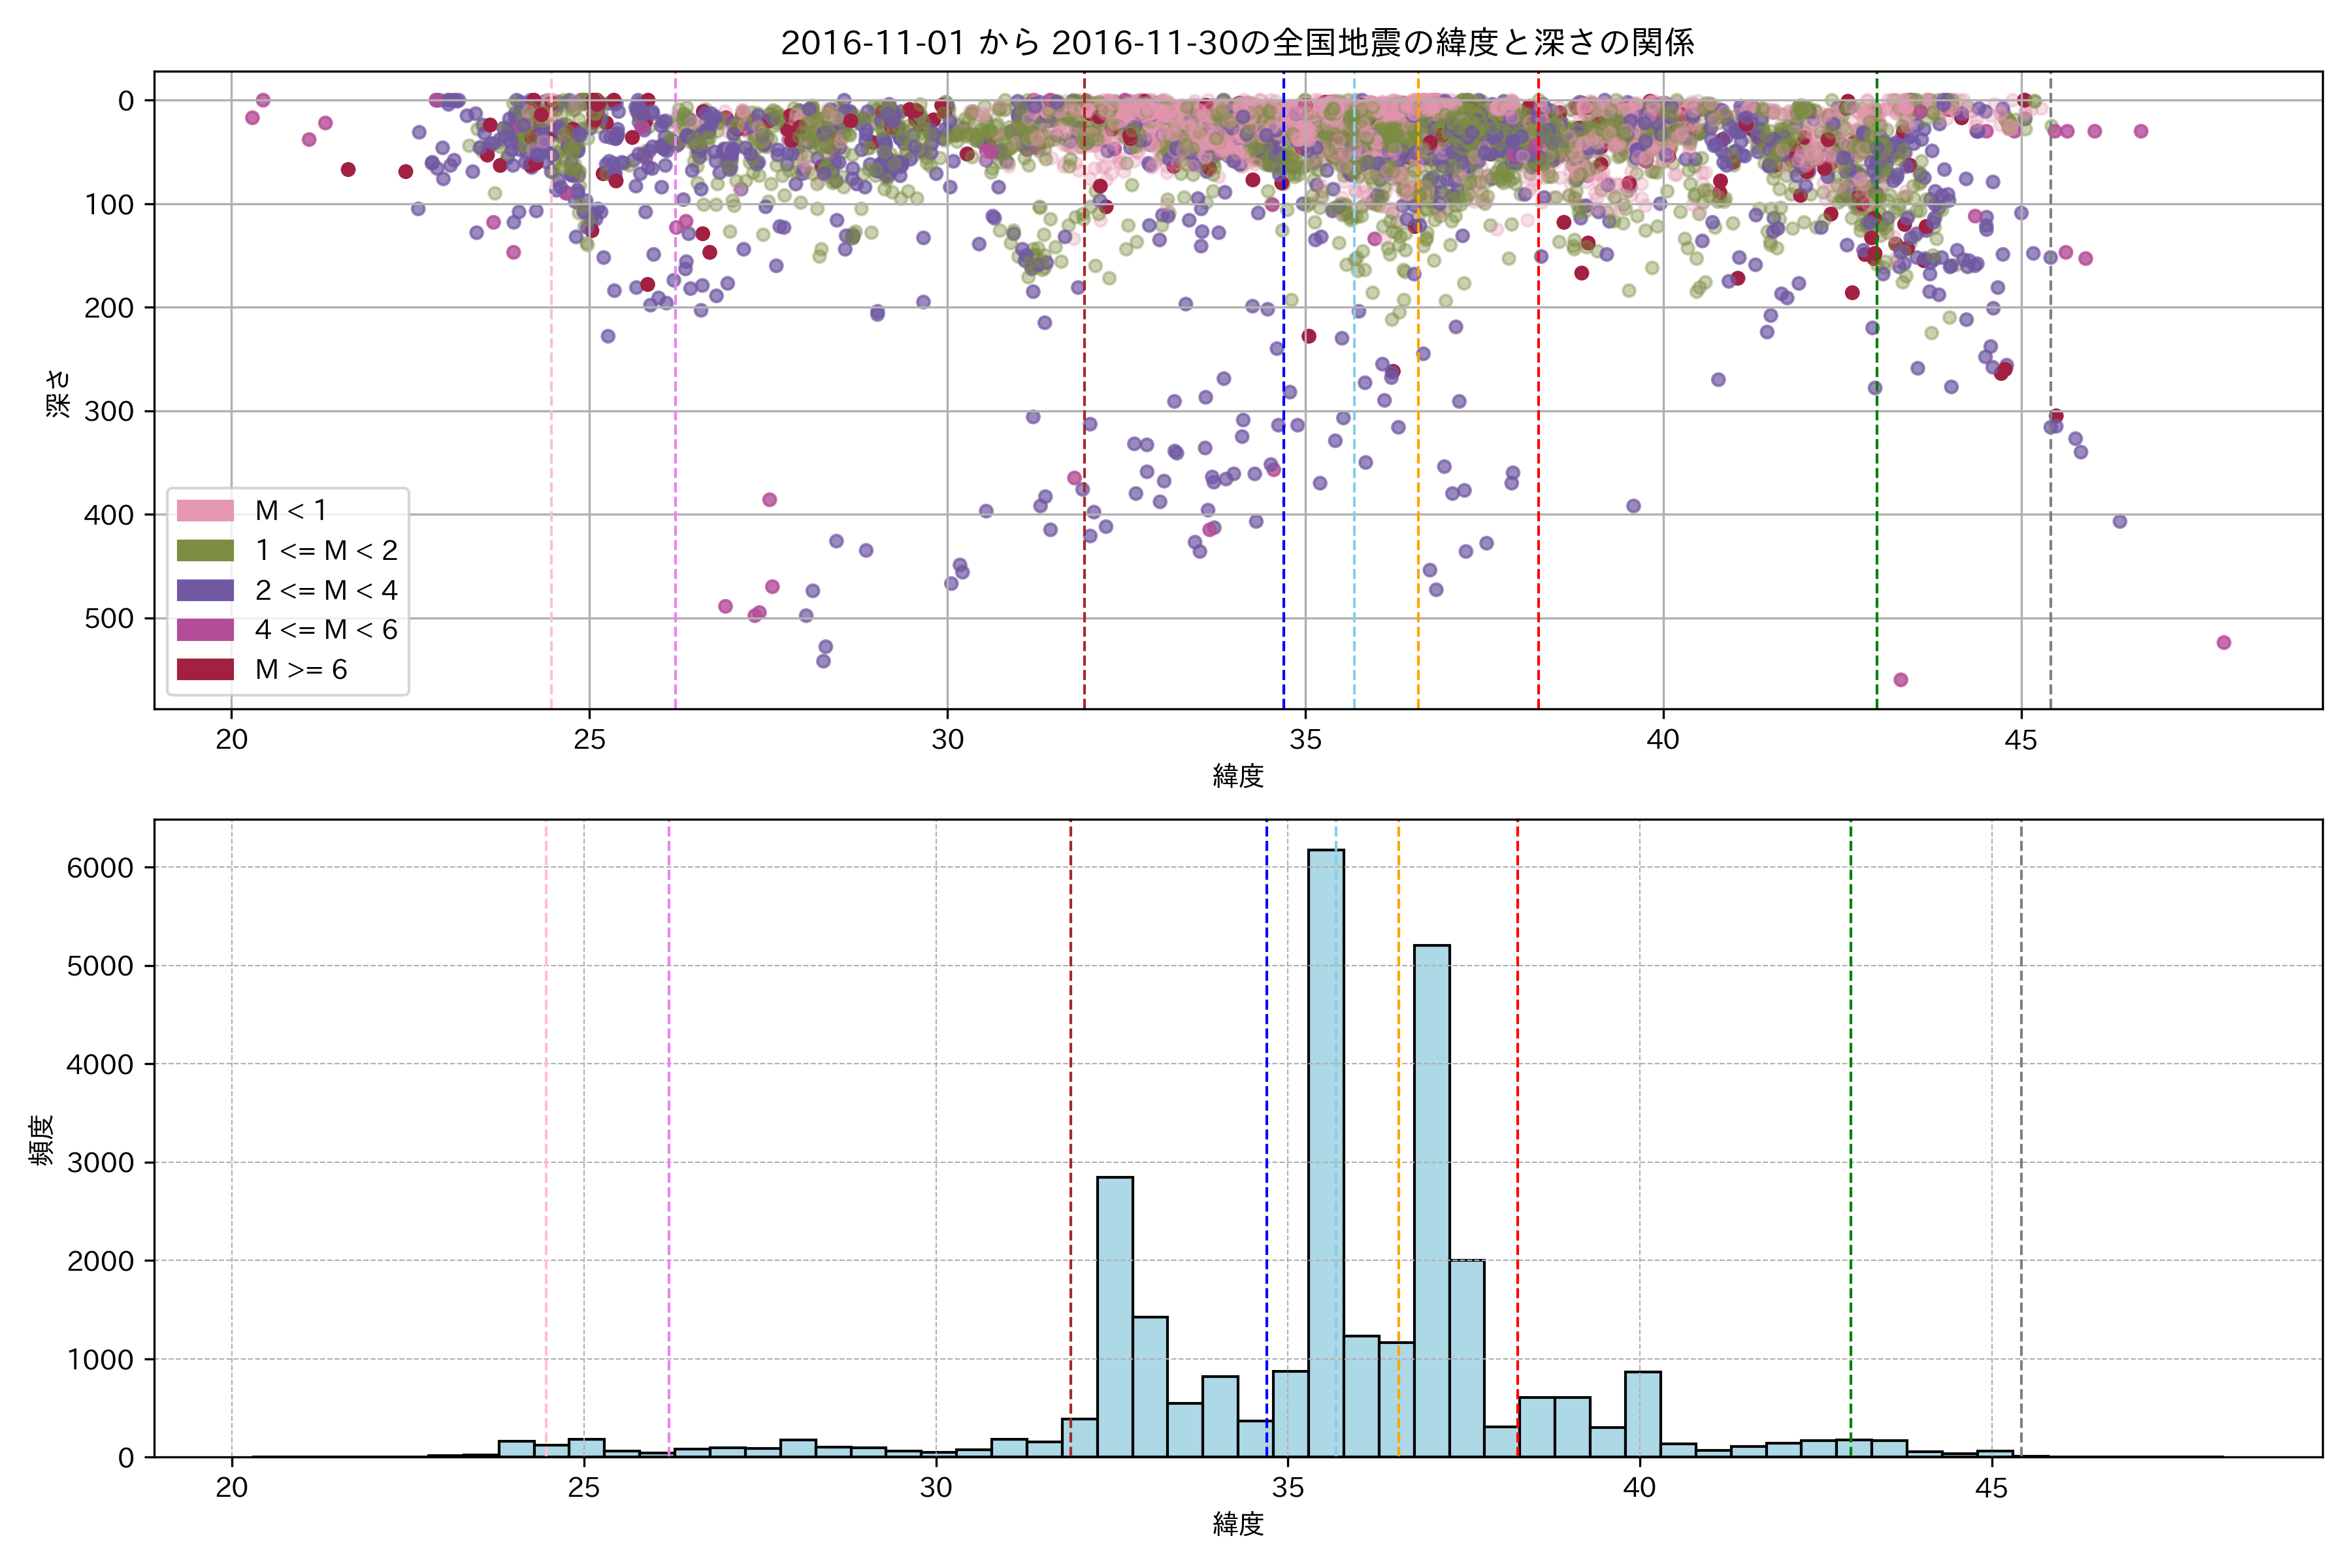The height and width of the screenshot is (1568, 2352).
Task: Click the green 1 <= M < 2 legend swatch
Action: pyautogui.click(x=205, y=551)
